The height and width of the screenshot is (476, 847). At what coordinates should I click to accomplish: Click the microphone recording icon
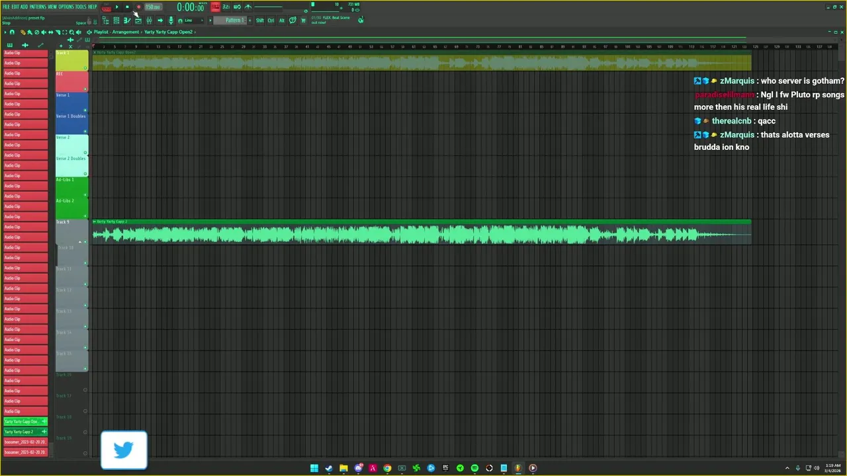(x=171, y=20)
